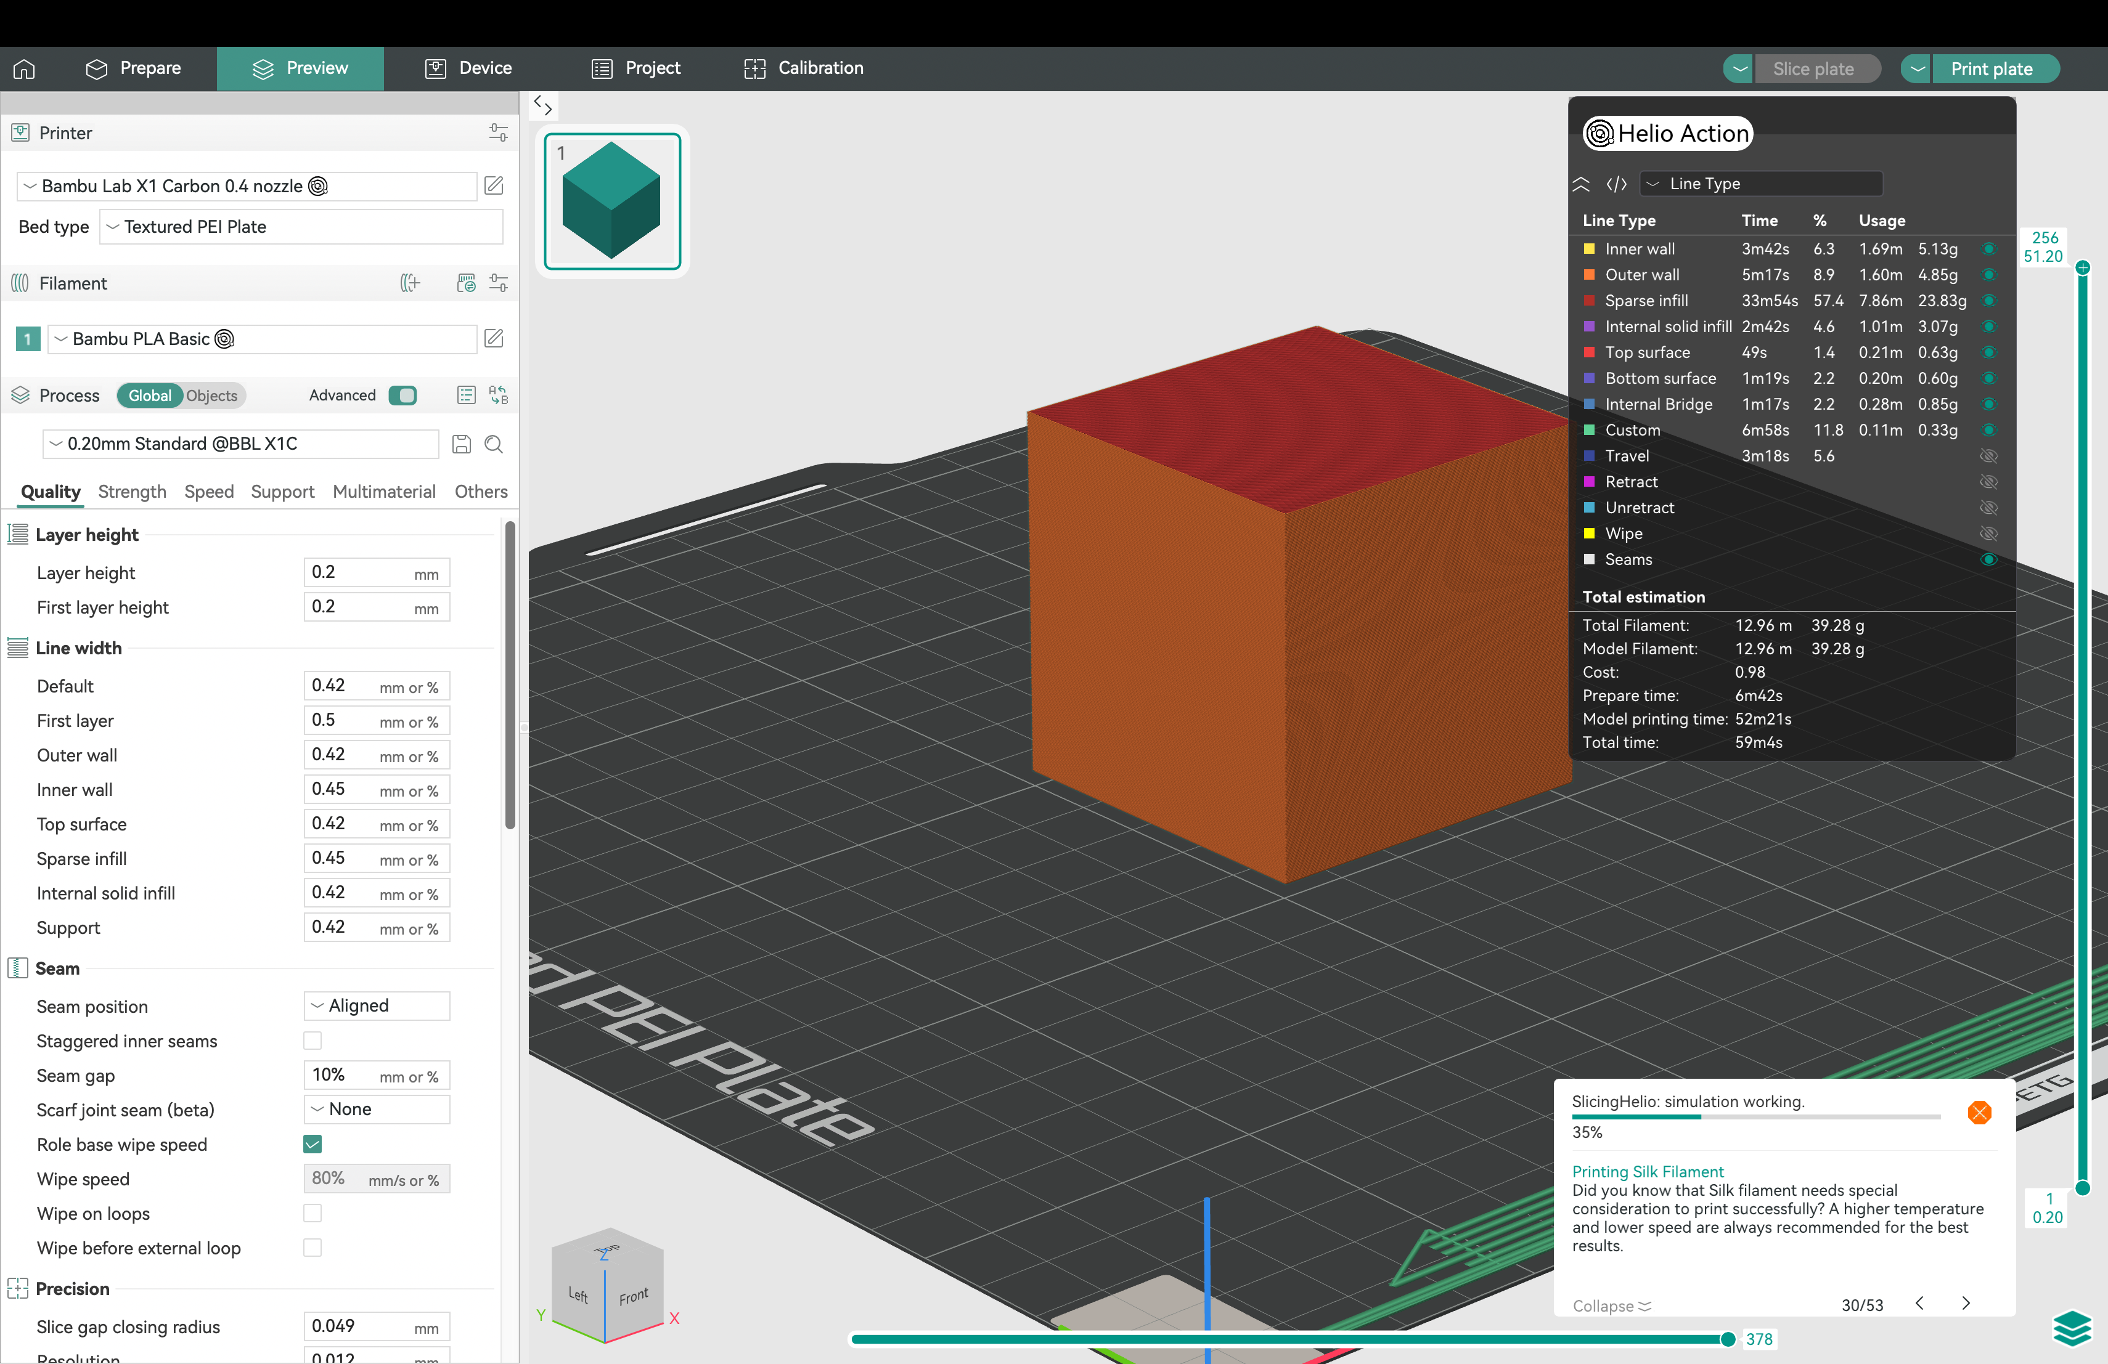Collapse the legend with double-chevron icon
Image resolution: width=2108 pixels, height=1364 pixels.
pos(1581,184)
